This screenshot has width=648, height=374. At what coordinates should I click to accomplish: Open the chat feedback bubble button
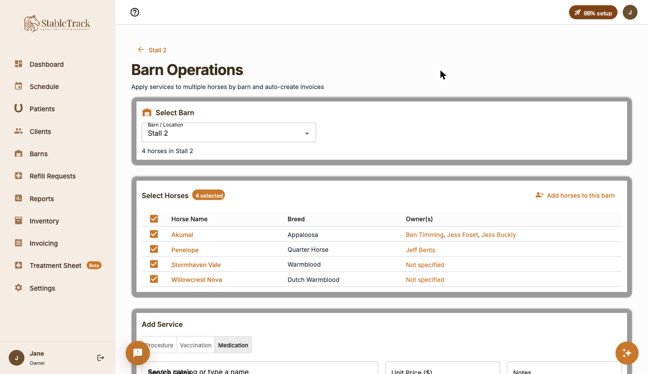click(x=138, y=353)
